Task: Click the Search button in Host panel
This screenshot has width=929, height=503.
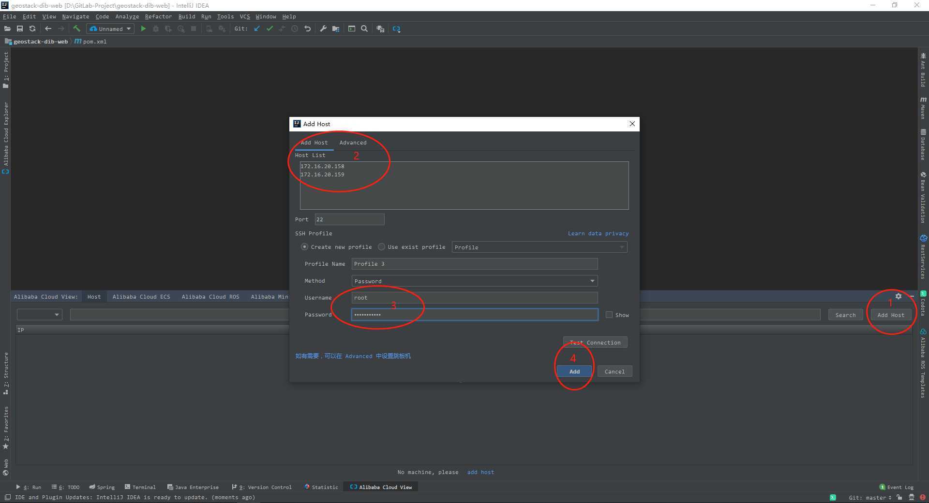Action: pyautogui.click(x=845, y=315)
